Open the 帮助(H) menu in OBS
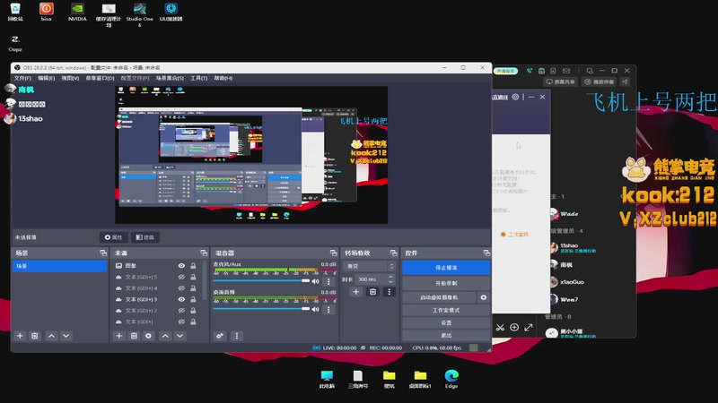718x403 pixels. click(223, 78)
